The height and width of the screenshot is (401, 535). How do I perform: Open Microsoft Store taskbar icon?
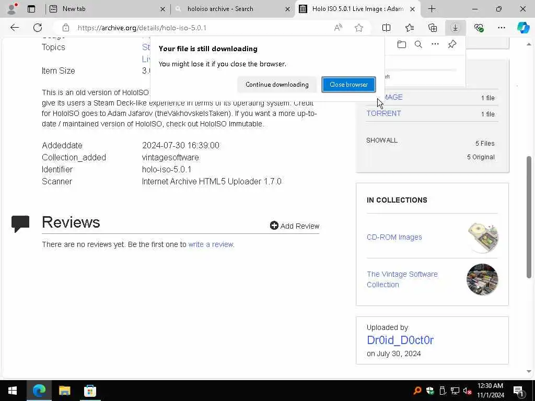pyautogui.click(x=90, y=391)
